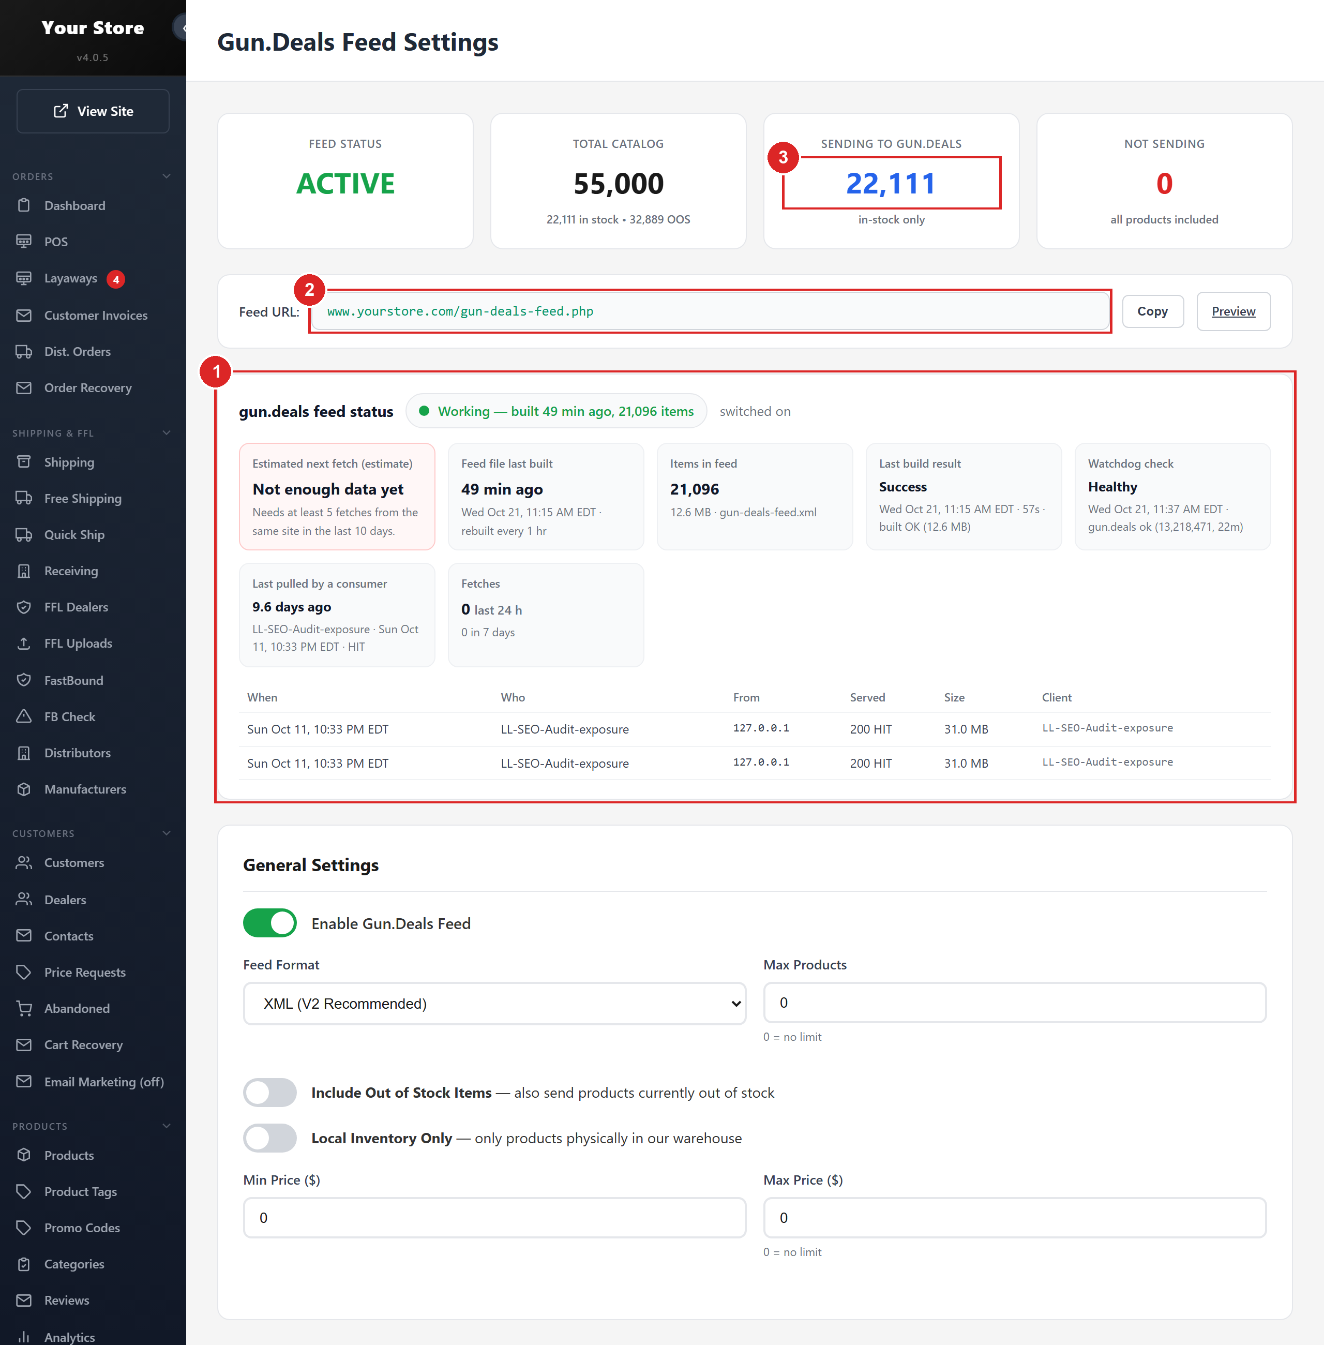This screenshot has height=1345, width=1324.
Task: Click the Analytics bar chart icon
Action: point(24,1337)
